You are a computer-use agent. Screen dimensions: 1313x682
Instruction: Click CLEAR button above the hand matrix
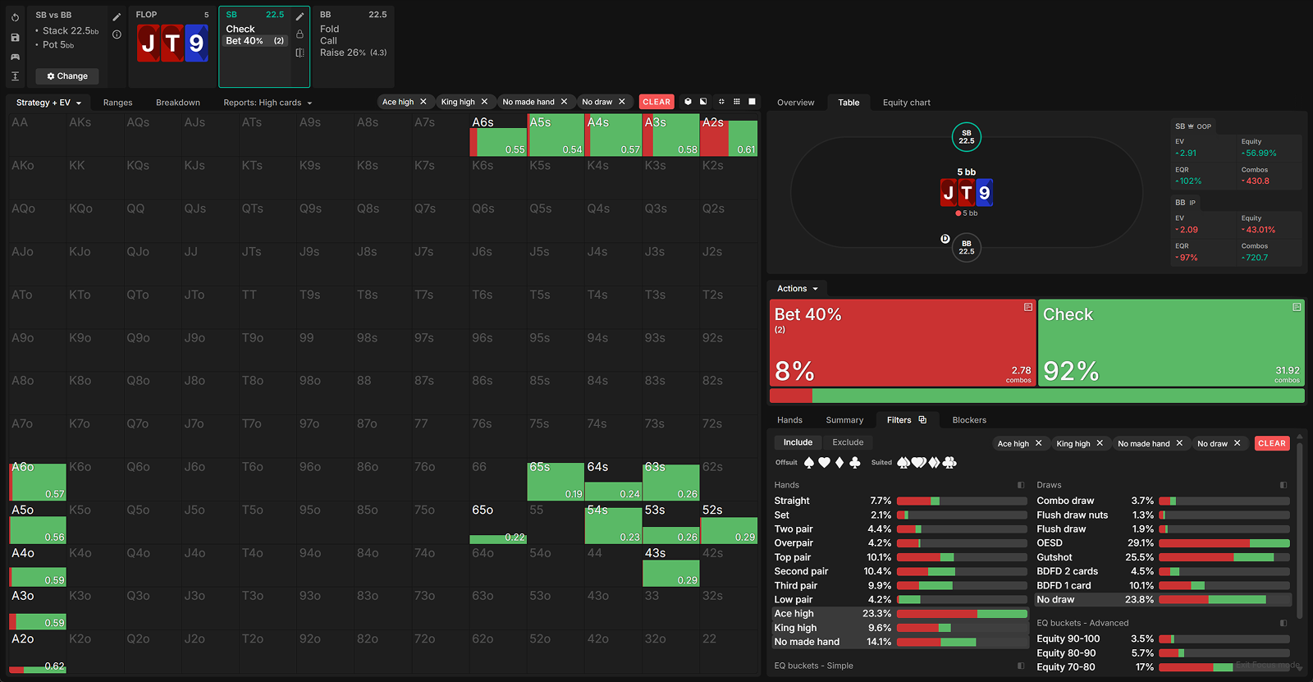pos(656,102)
